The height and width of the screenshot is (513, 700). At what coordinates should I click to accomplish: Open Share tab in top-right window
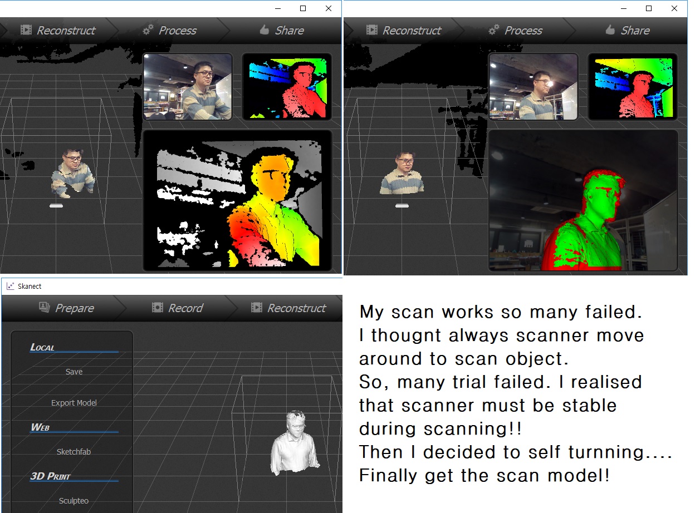coord(628,30)
